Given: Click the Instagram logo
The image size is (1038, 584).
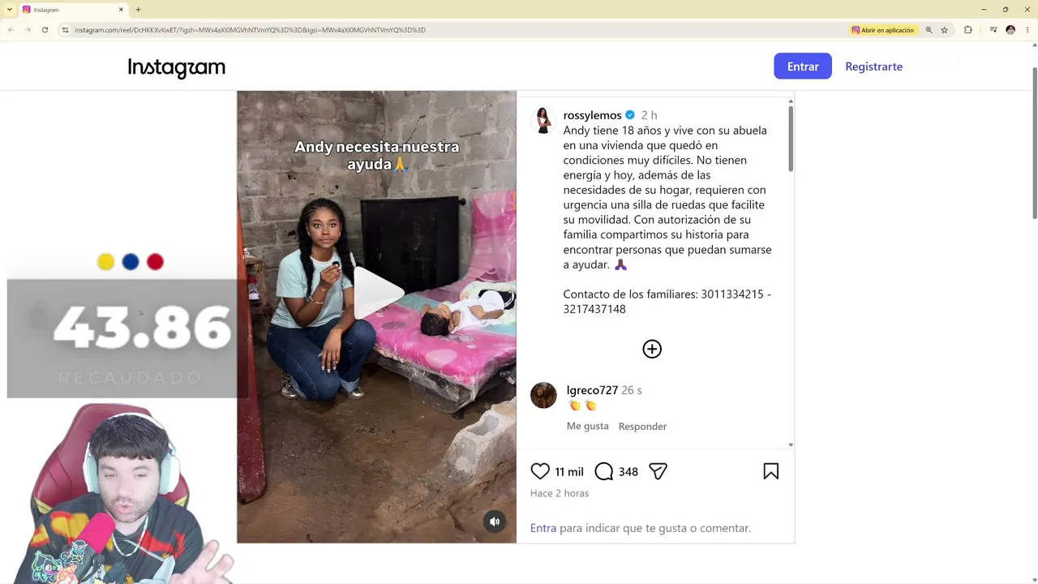Looking at the screenshot, I should point(176,67).
